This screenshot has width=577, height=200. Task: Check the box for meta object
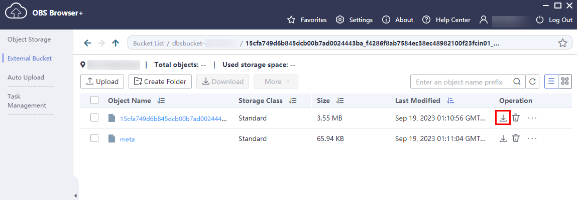[94, 138]
